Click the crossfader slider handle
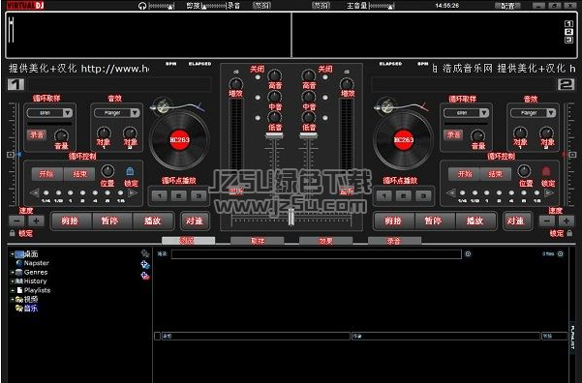The image size is (582, 383). point(291,218)
